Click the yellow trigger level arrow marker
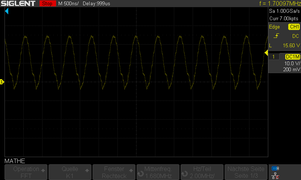This screenshot has width=301, height=180. 266,53
